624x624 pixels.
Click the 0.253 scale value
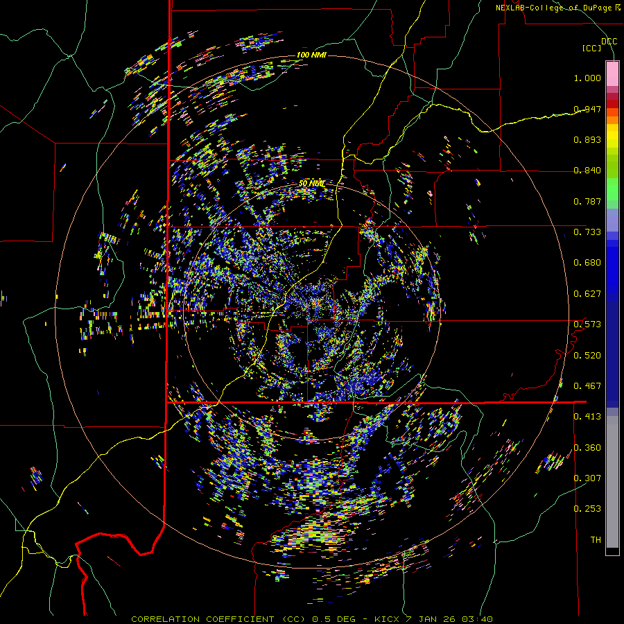587,509
